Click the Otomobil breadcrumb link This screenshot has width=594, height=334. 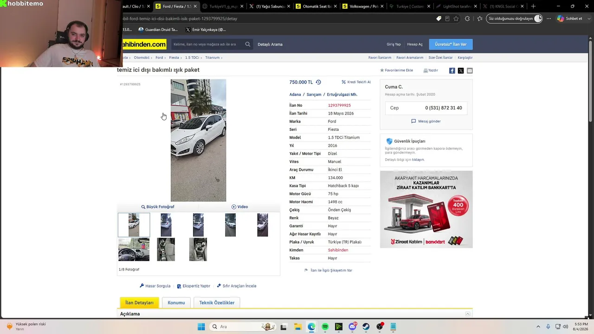[x=142, y=58]
